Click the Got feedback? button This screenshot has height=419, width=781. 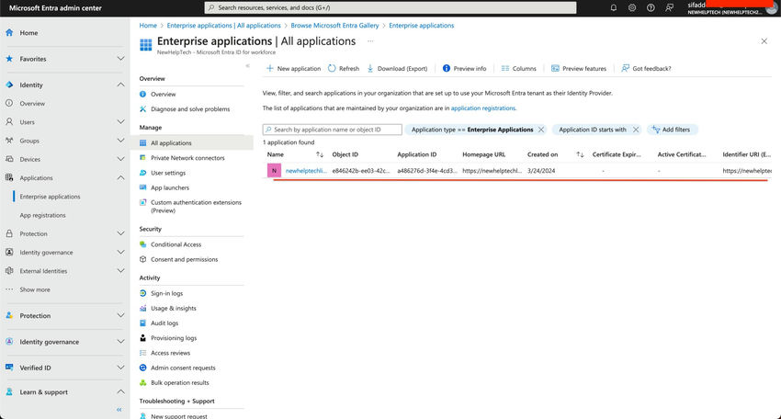tap(646, 68)
